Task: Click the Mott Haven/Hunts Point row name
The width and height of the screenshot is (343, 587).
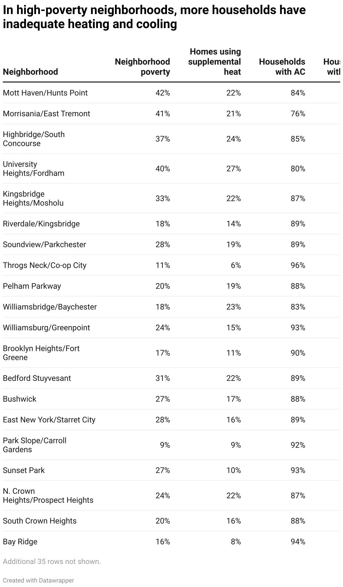Action: [45, 93]
